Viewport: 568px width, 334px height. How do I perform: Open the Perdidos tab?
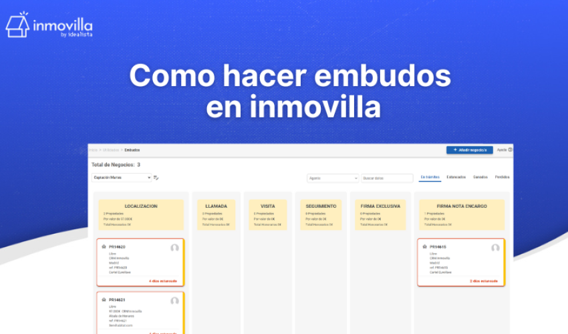tap(502, 177)
